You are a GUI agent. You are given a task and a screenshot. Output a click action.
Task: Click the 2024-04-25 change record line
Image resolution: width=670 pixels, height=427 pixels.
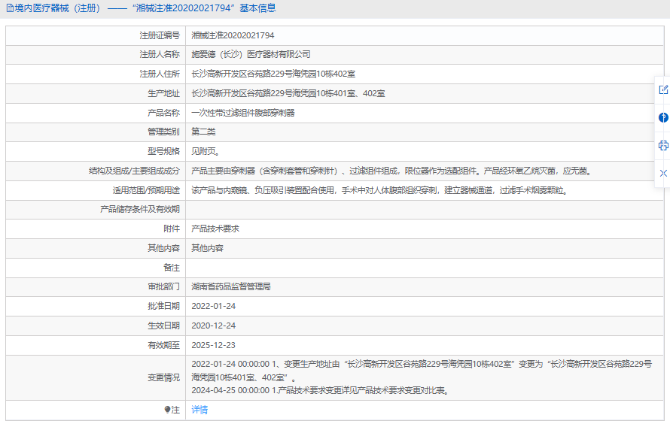[321, 390]
